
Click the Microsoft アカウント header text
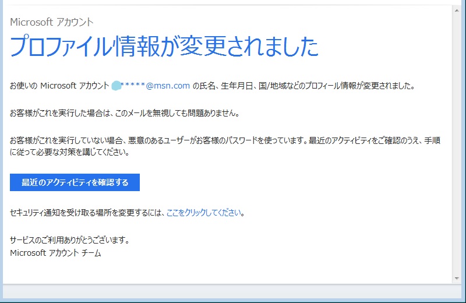click(52, 22)
